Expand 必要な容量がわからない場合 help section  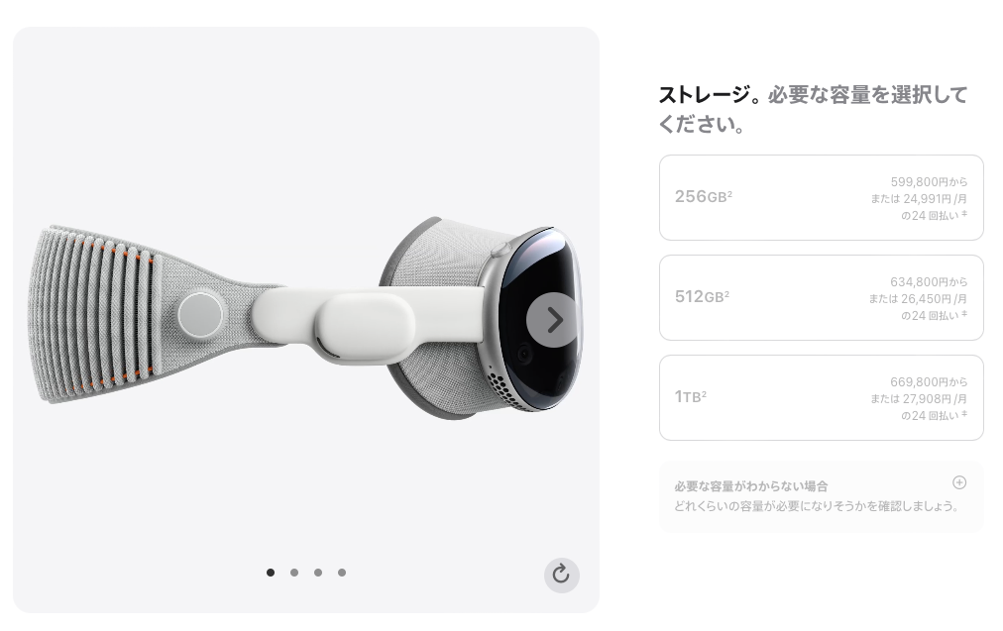coord(750,486)
